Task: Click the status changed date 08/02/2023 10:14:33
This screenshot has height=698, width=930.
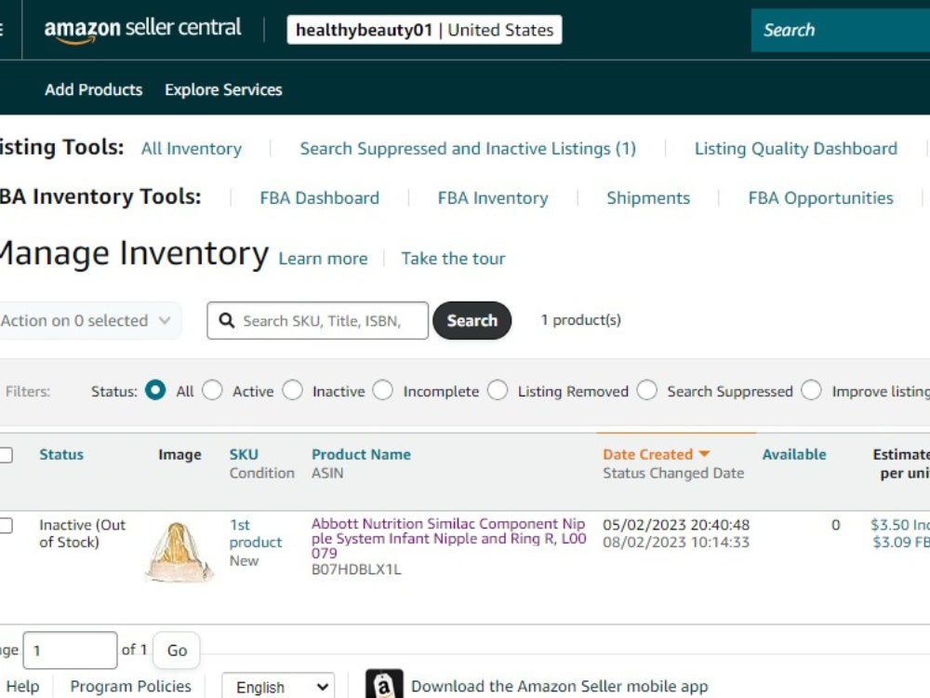Action: point(676,542)
